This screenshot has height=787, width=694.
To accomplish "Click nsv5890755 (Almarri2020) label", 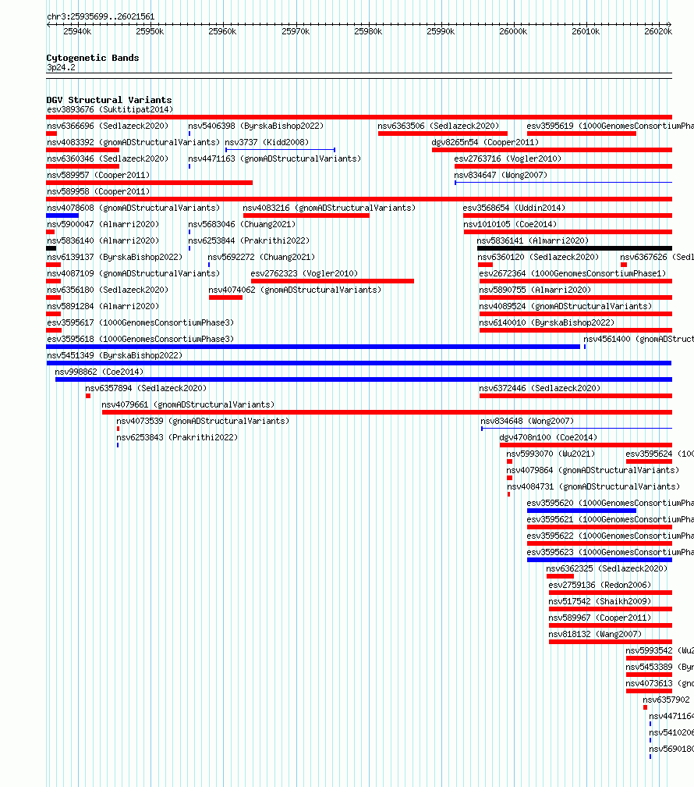I will (535, 290).
